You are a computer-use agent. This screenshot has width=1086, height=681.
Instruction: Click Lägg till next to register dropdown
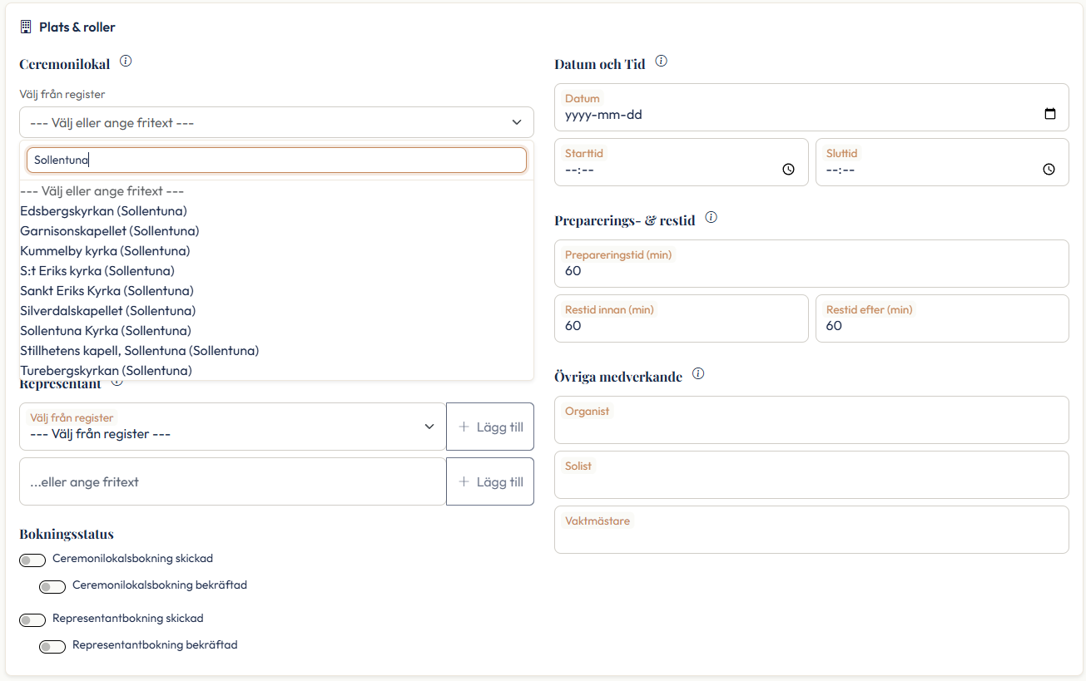point(490,427)
